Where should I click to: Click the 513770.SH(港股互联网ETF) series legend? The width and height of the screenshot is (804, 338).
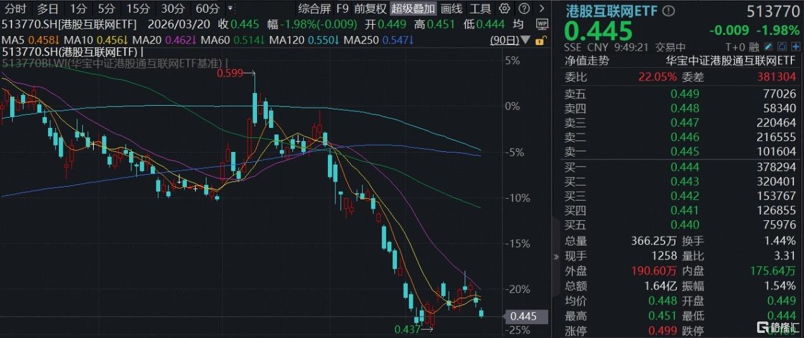pyautogui.click(x=73, y=51)
